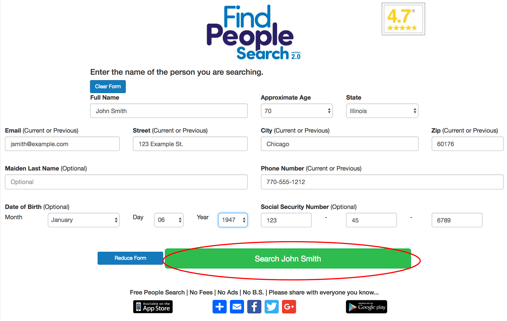Open the App Store badge
Image resolution: width=507 pixels, height=321 pixels.
[x=153, y=307]
